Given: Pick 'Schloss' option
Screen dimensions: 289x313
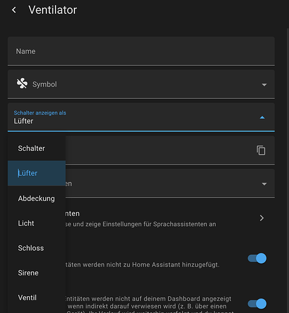Looking at the screenshot, I should [x=37, y=248].
